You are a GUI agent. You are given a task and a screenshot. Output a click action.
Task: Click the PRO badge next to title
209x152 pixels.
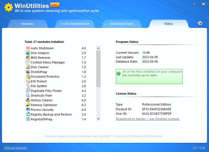coord(55,5)
